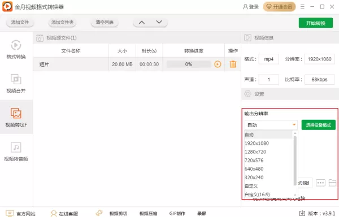This screenshot has height=220, width=339.
Task: Select 320x240 in resolution list
Action: [268, 178]
